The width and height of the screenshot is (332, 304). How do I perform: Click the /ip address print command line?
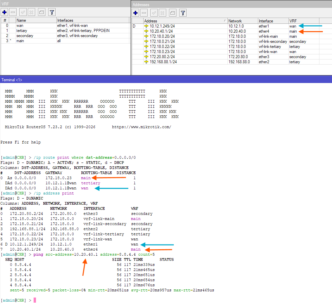[x=37, y=193]
